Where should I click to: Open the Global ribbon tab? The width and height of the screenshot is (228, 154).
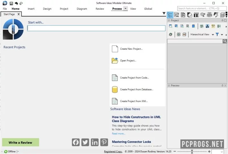(148, 9)
